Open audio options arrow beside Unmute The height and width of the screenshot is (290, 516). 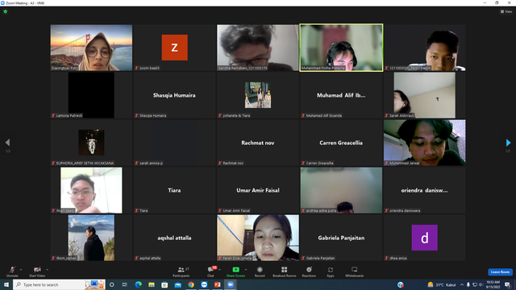point(21,270)
